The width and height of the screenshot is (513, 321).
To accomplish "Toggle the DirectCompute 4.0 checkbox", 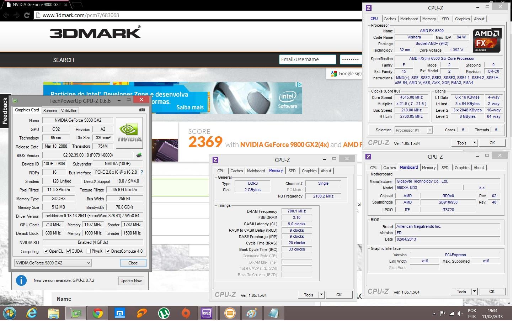I will (x=108, y=251).
